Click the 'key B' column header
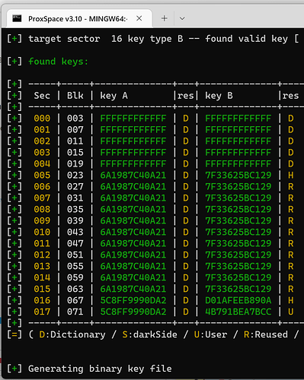Viewport: 304px width, 380px height. tap(219, 96)
